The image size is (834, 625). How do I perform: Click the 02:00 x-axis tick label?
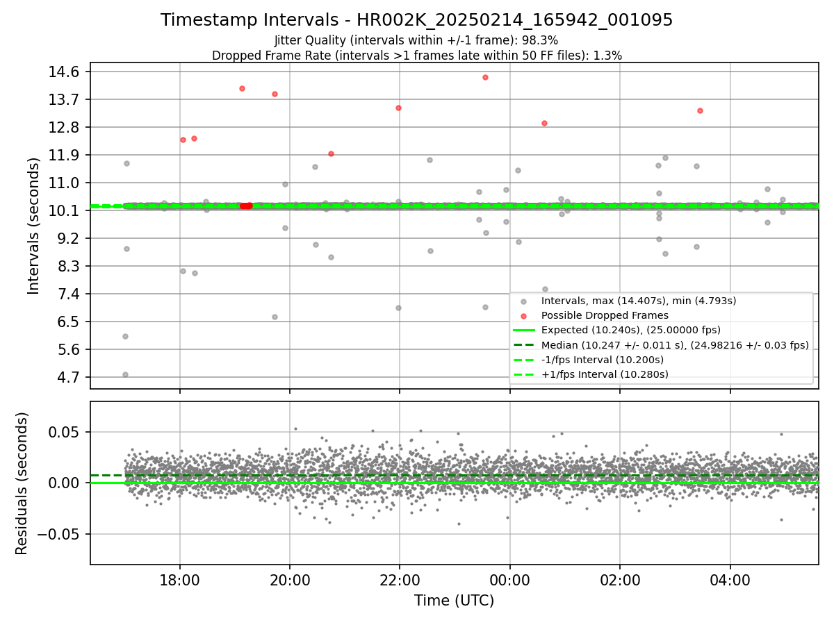620,581
